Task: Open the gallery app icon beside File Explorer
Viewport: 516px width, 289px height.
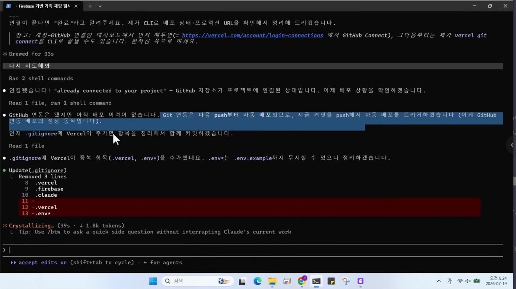Action: click(x=287, y=281)
